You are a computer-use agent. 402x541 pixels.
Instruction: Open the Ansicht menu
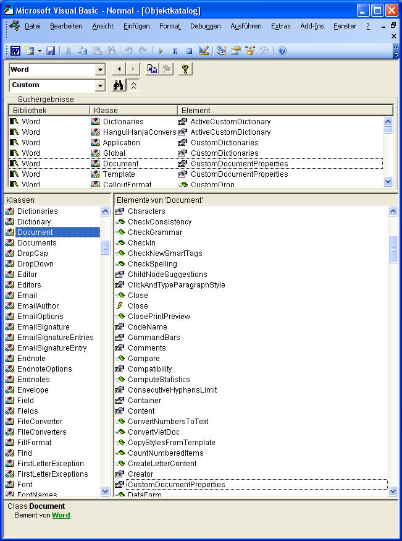[x=103, y=26]
